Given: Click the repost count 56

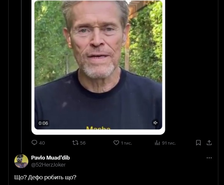Looking at the screenshot, I should coord(83,143).
